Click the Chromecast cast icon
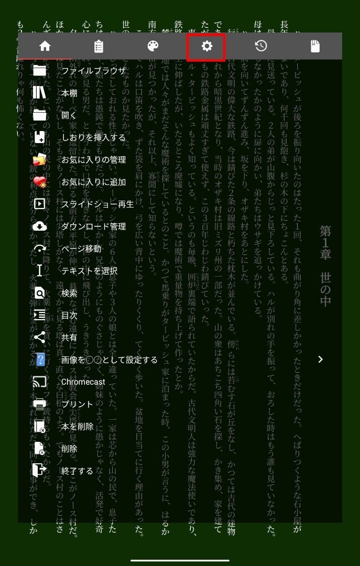360x566 pixels. click(x=39, y=382)
